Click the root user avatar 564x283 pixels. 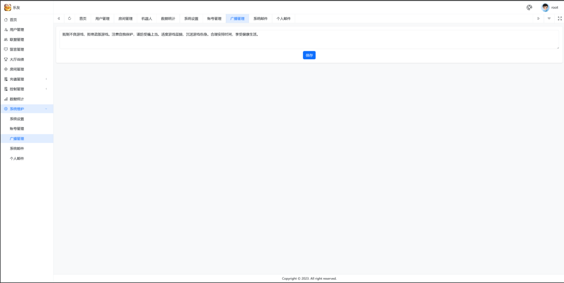tap(545, 7)
